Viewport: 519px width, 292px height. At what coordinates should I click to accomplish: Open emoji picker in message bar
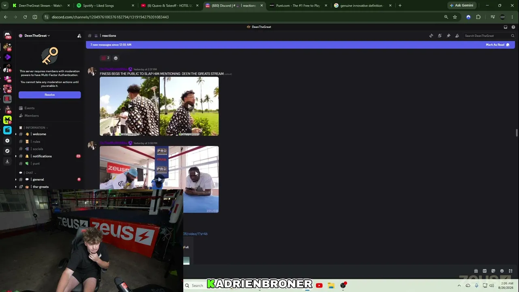502,271
